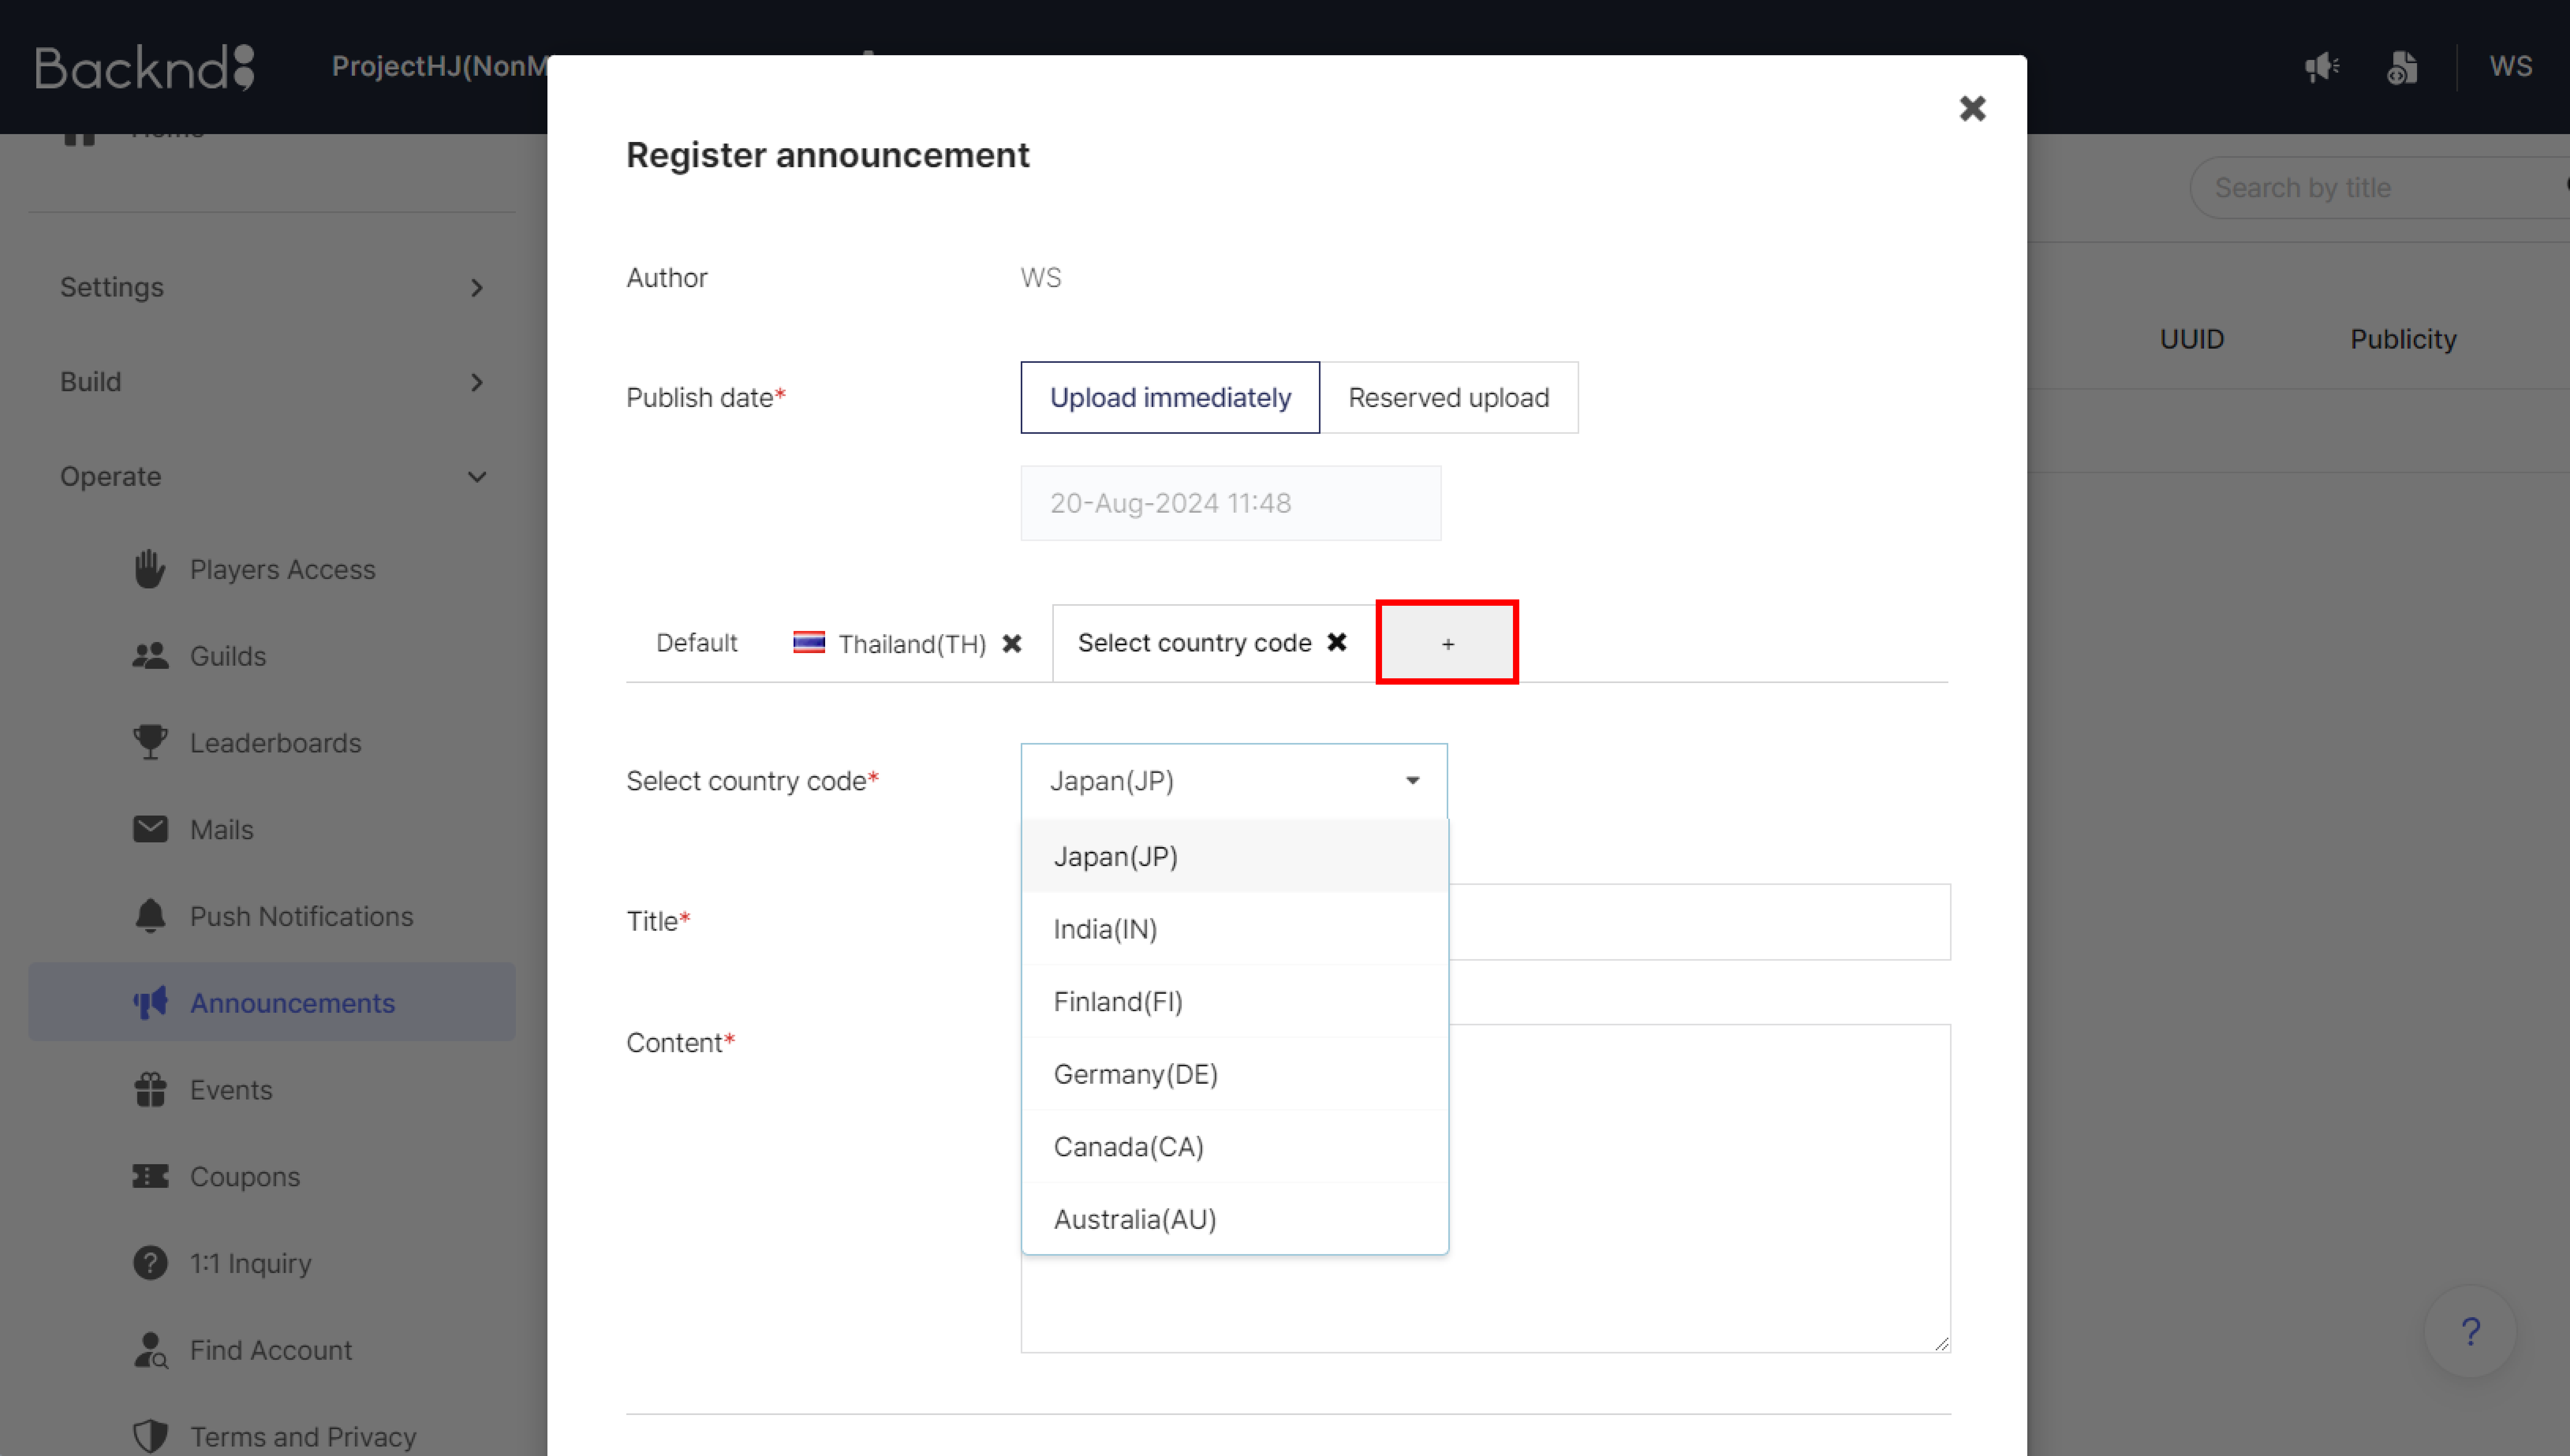Viewport: 2570px width, 1456px height.
Task: Click the Operate chevron arrow
Action: click(477, 477)
